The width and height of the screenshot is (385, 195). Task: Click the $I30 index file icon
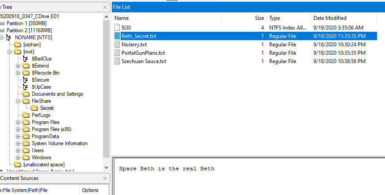pos(117,27)
